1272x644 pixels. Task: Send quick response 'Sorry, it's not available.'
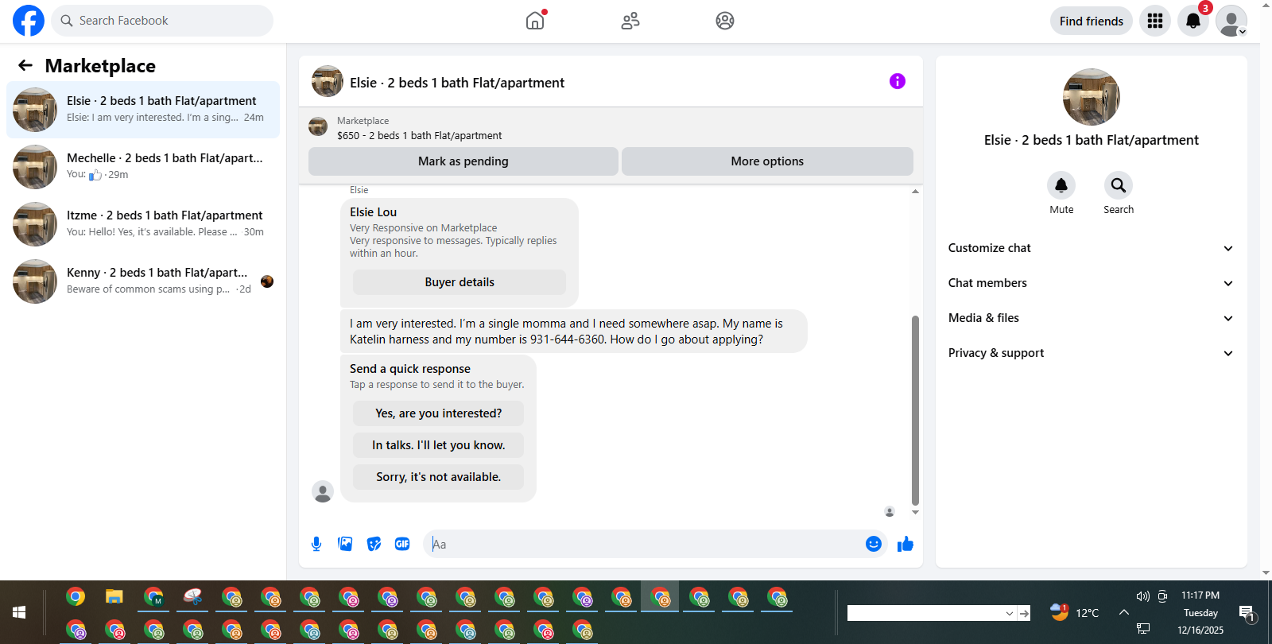click(x=439, y=477)
